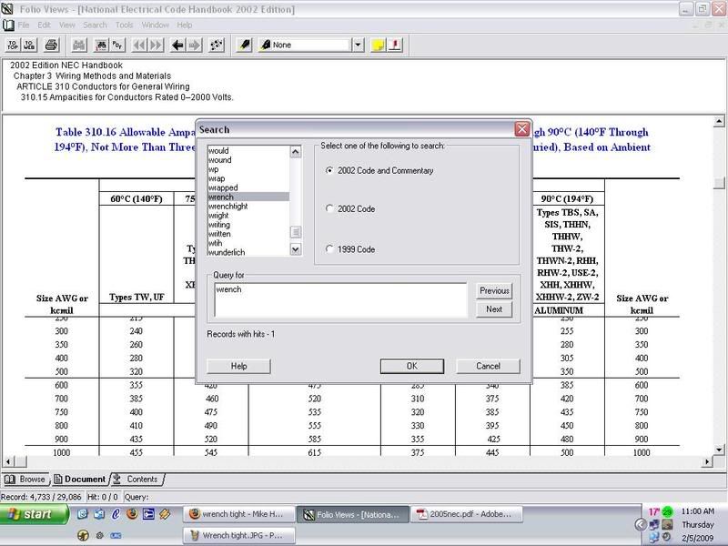Screen dimensions: 728x546
Task: Switch to Wrench tight.JPG taskbar window
Action: [239, 535]
